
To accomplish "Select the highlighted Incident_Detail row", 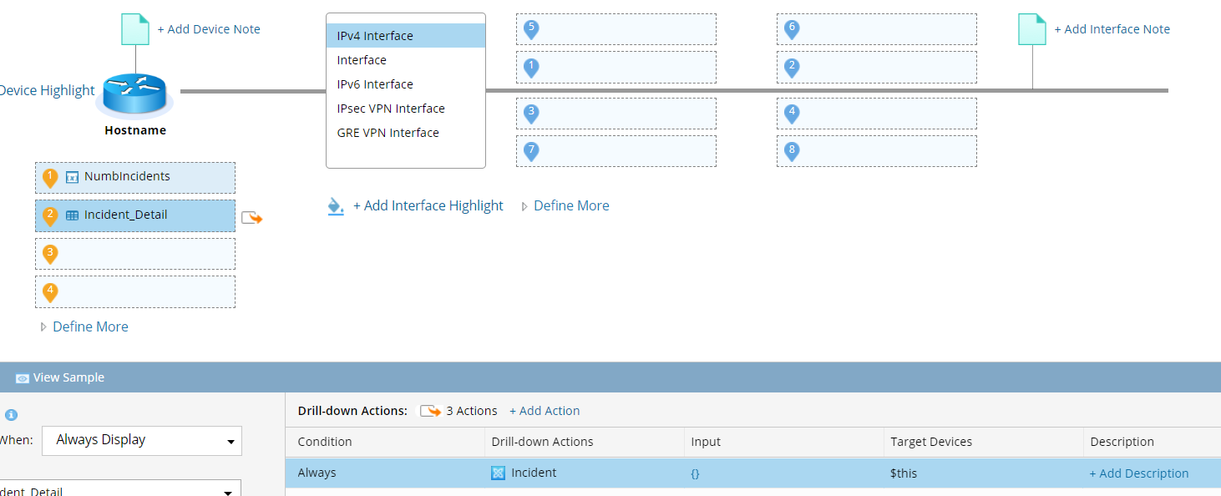I will 134,215.
